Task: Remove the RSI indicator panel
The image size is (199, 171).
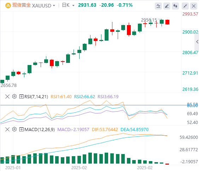Action: (7, 97)
